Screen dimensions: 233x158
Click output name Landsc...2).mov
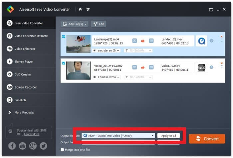172,39
